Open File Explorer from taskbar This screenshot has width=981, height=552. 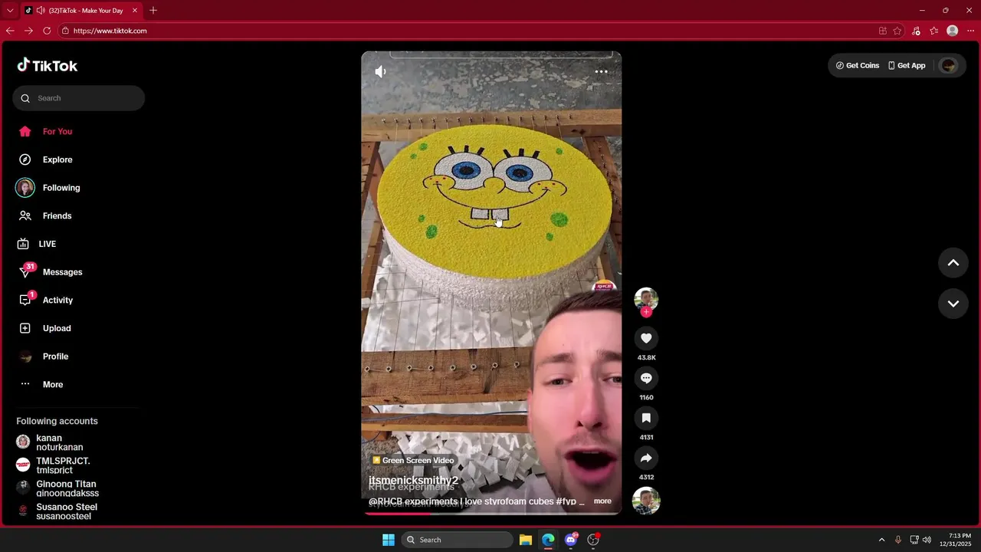pos(526,540)
